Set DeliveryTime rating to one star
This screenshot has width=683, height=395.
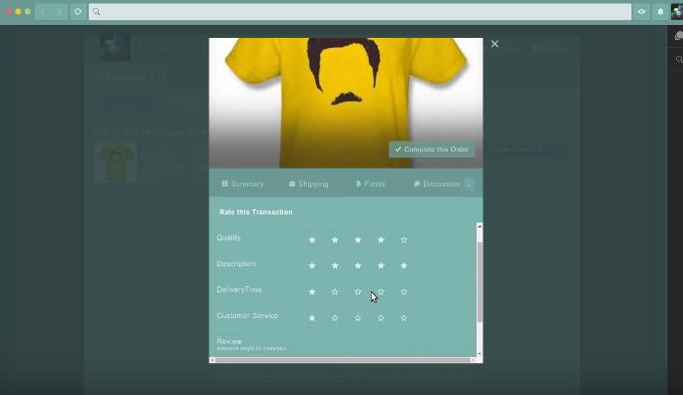click(x=312, y=291)
